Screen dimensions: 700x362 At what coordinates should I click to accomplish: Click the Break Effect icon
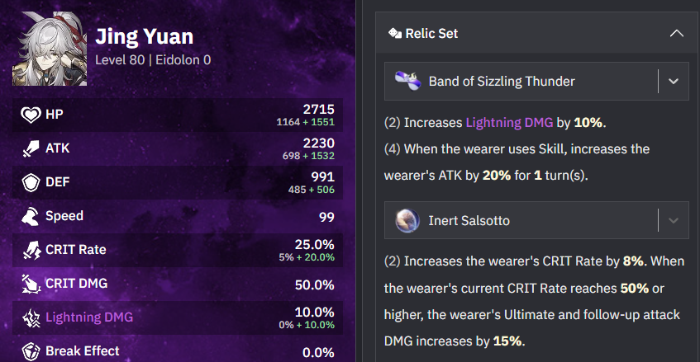(x=31, y=350)
